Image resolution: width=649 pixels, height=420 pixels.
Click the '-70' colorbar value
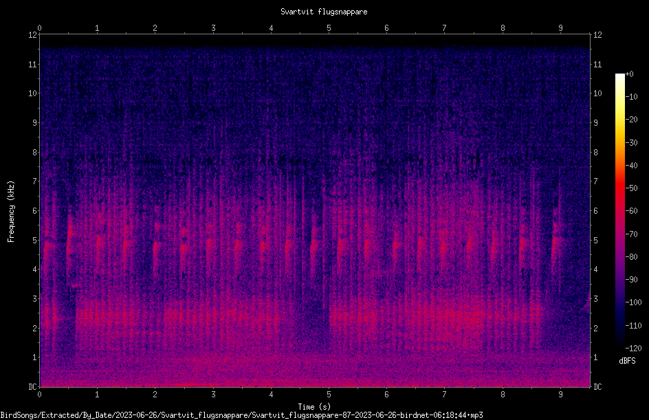tap(631, 234)
